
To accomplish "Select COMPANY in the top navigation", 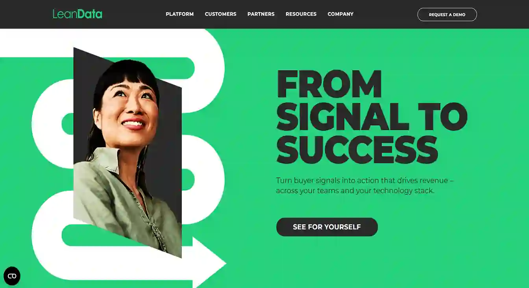I will (340, 14).
